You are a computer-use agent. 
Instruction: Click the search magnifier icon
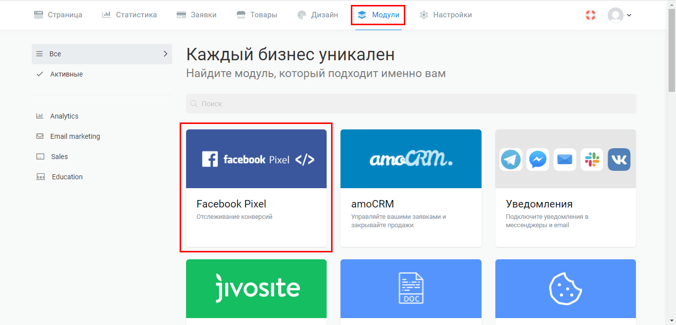point(194,104)
